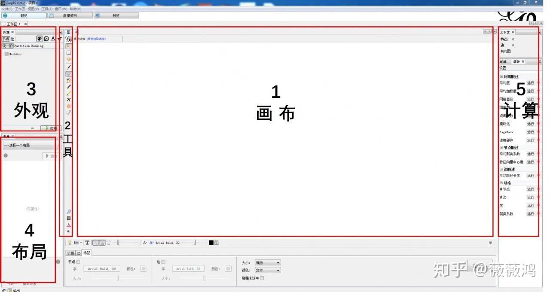Enable the 节点 checkbox in labels tab
550x292 pixels.
[x=78, y=262]
